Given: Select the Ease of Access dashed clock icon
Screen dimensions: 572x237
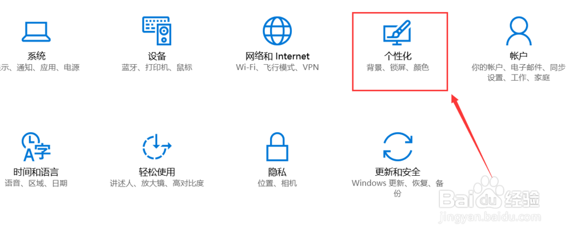Looking at the screenshot, I should [157, 148].
